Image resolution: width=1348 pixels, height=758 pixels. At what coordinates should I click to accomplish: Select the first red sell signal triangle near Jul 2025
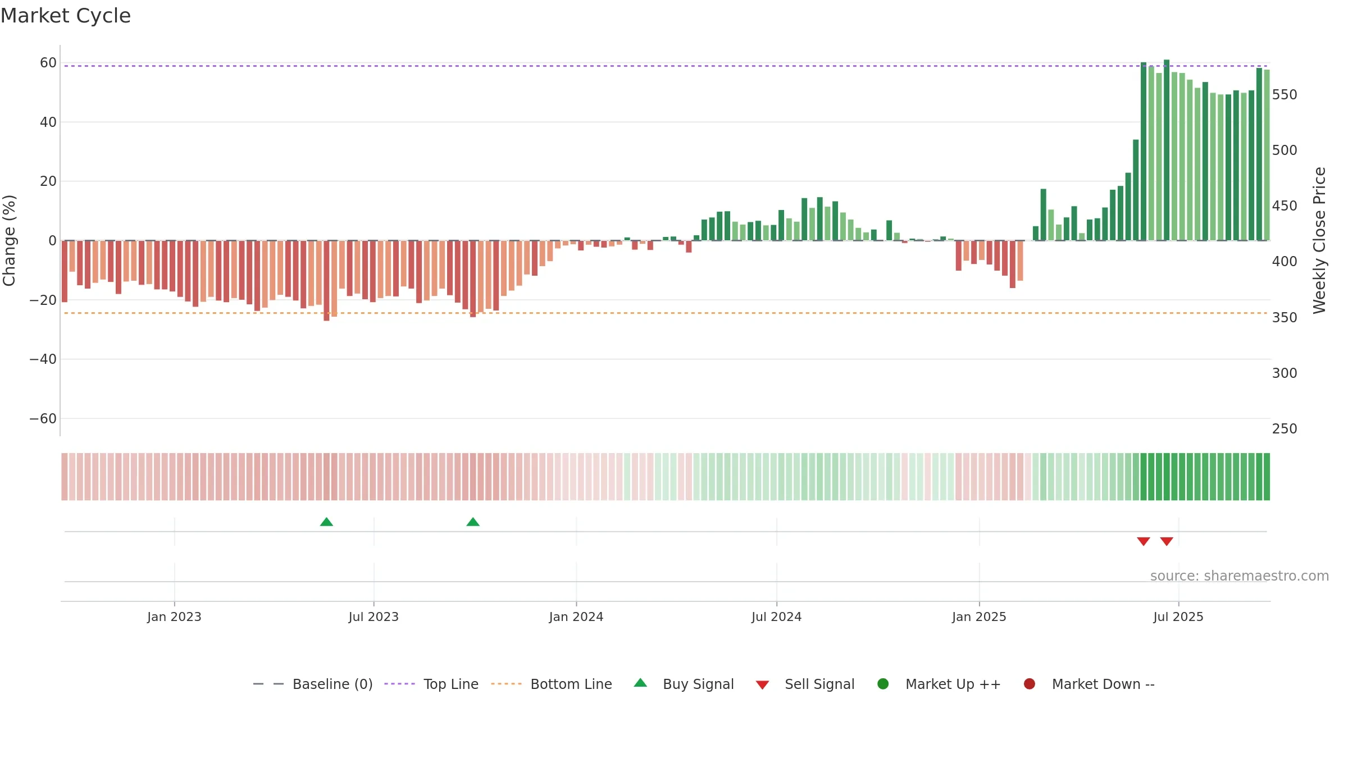tap(1144, 541)
